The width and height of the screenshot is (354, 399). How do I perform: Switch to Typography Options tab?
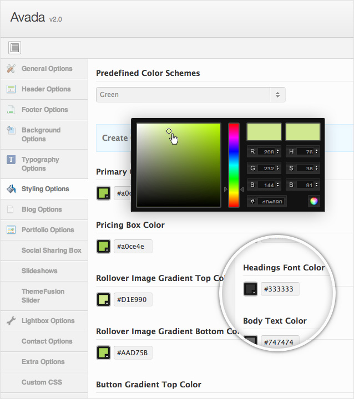pyautogui.click(x=44, y=164)
